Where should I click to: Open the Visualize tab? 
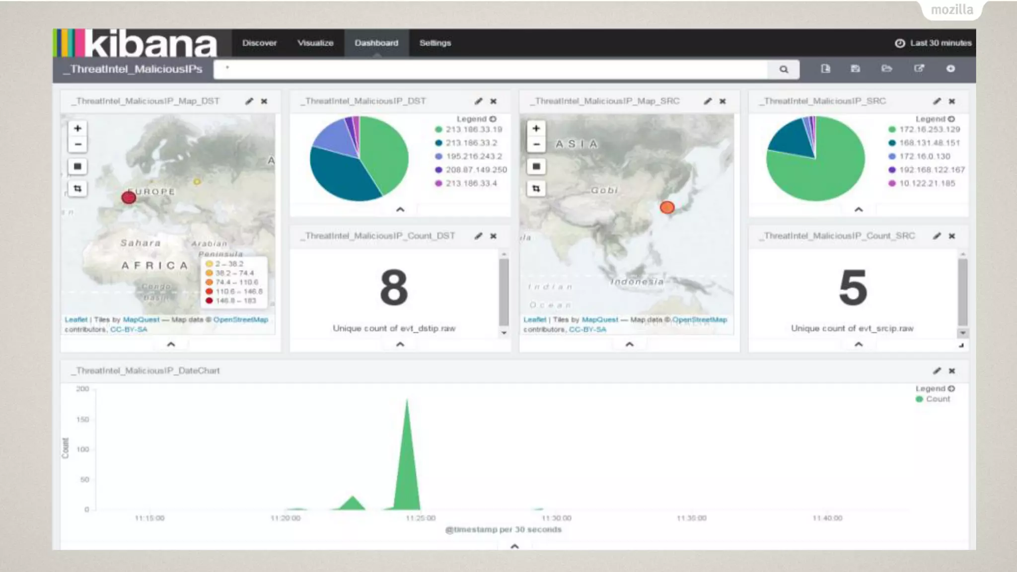click(x=315, y=43)
